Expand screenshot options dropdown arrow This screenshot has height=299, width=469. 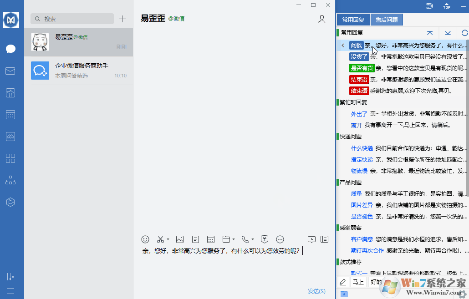click(168, 239)
